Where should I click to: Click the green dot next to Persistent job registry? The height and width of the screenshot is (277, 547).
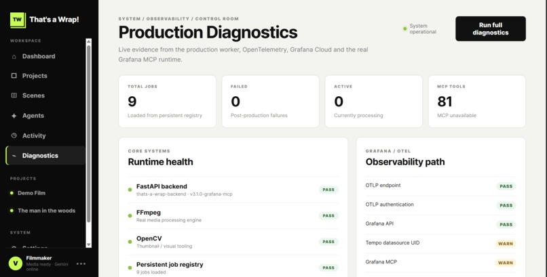pos(130,268)
